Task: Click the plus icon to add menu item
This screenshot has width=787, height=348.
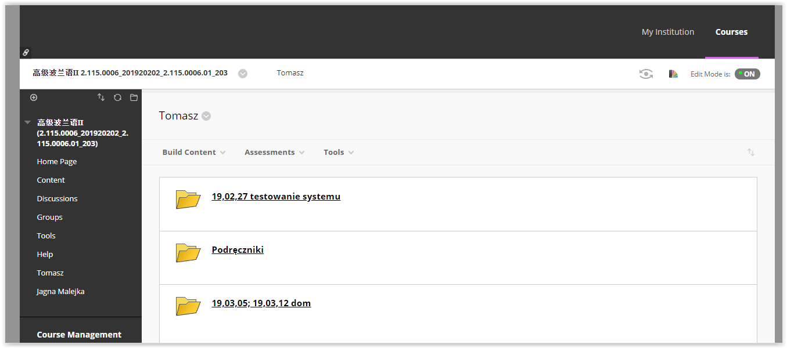Action: (34, 97)
